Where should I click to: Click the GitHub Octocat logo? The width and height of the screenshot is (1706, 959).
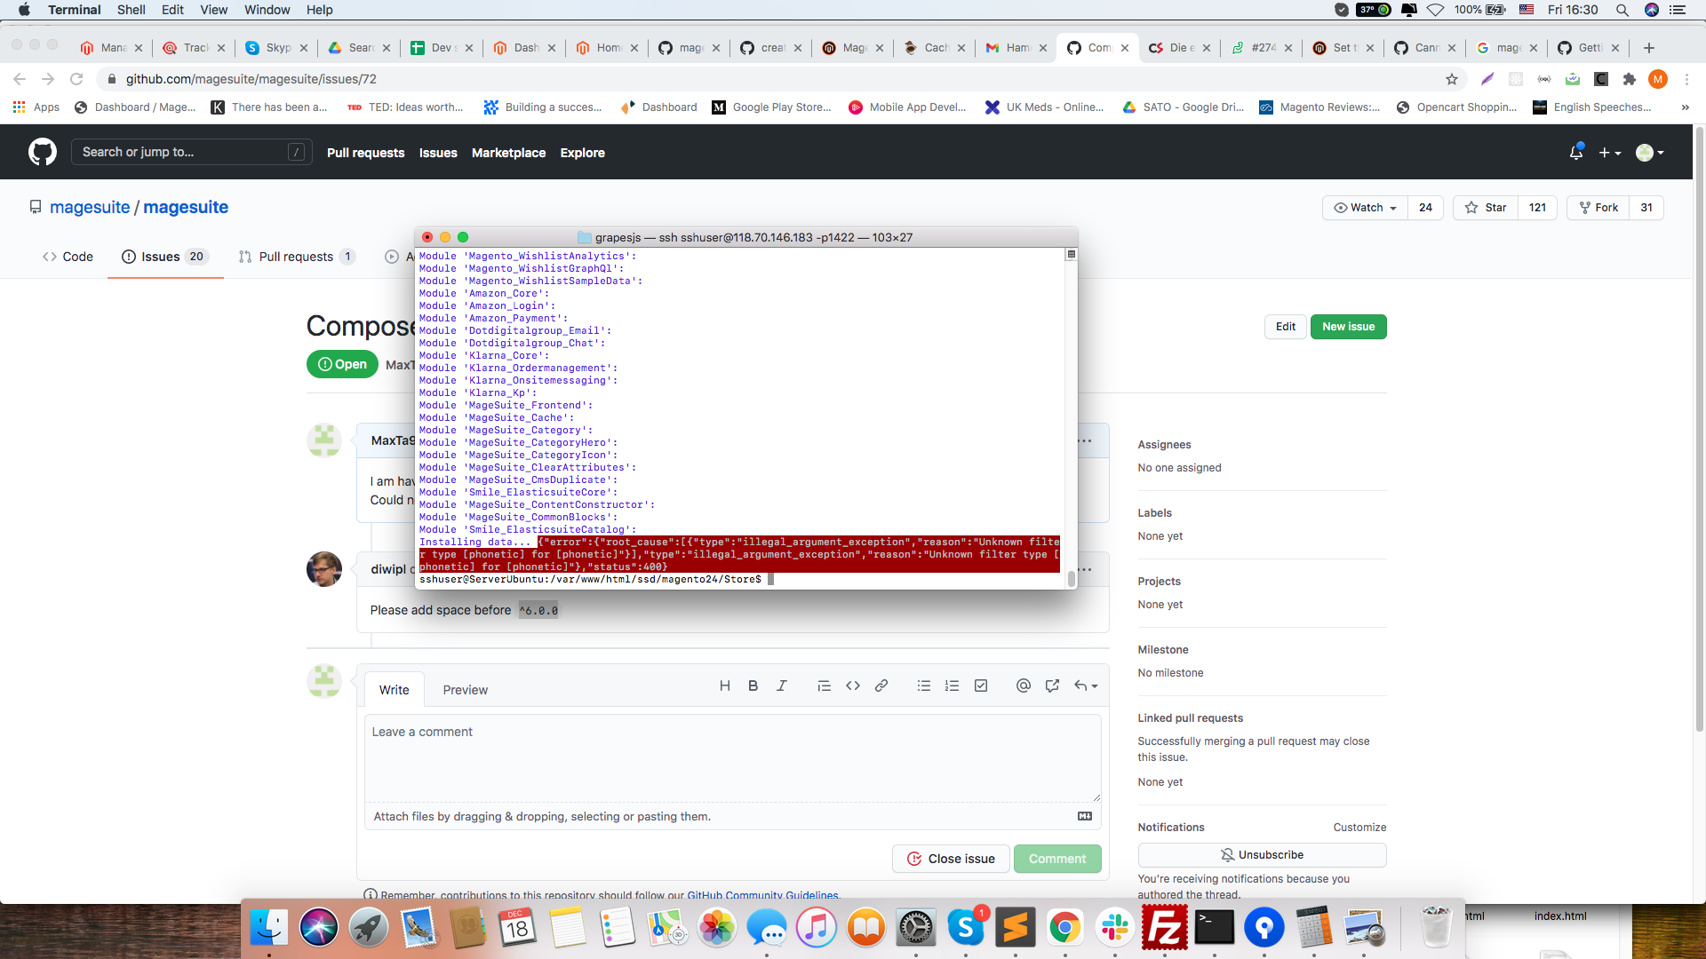[x=42, y=152]
